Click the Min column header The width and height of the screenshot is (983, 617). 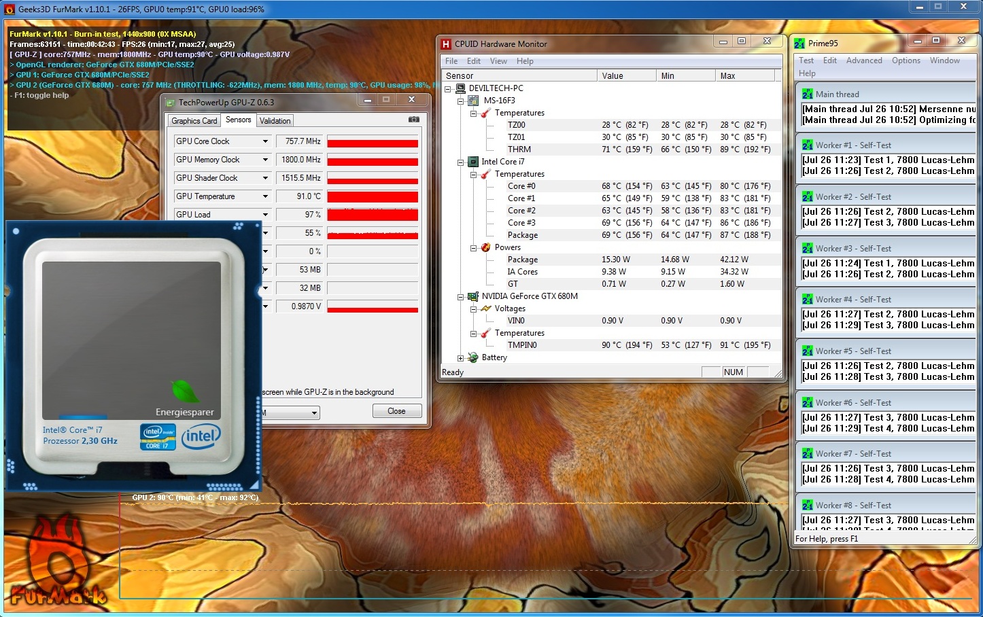point(685,76)
